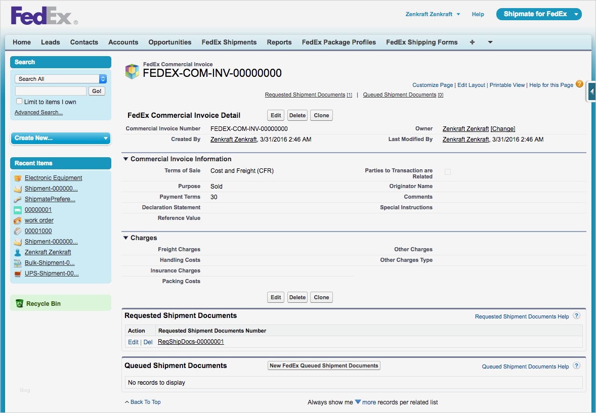Open the Printable View link
Image resolution: width=596 pixels, height=413 pixels.
[507, 85]
